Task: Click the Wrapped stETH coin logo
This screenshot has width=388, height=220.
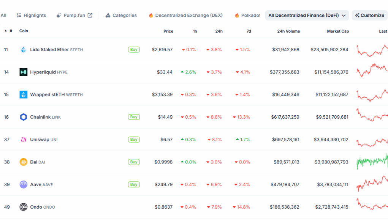Action: 24,94
